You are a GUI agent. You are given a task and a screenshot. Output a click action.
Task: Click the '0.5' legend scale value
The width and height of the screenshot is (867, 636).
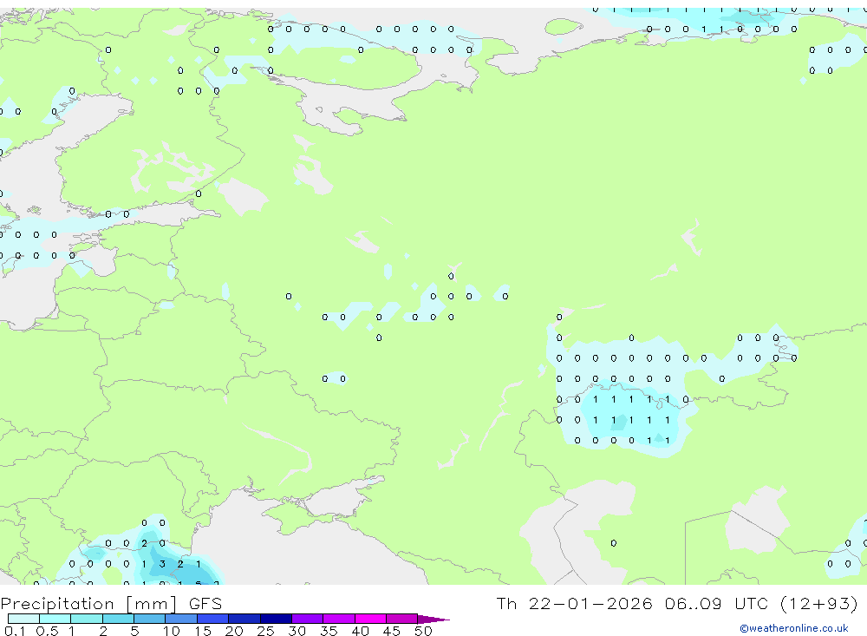coord(47,631)
